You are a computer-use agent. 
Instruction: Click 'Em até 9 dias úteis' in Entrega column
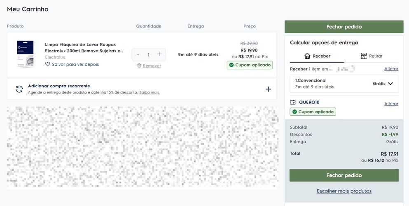pos(198,55)
